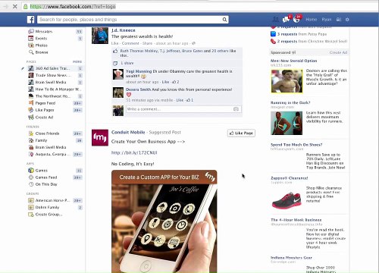Viewport: 379px width, 273px height.
Task: Comment on the J.d. Kneece post
Action: (x=130, y=43)
